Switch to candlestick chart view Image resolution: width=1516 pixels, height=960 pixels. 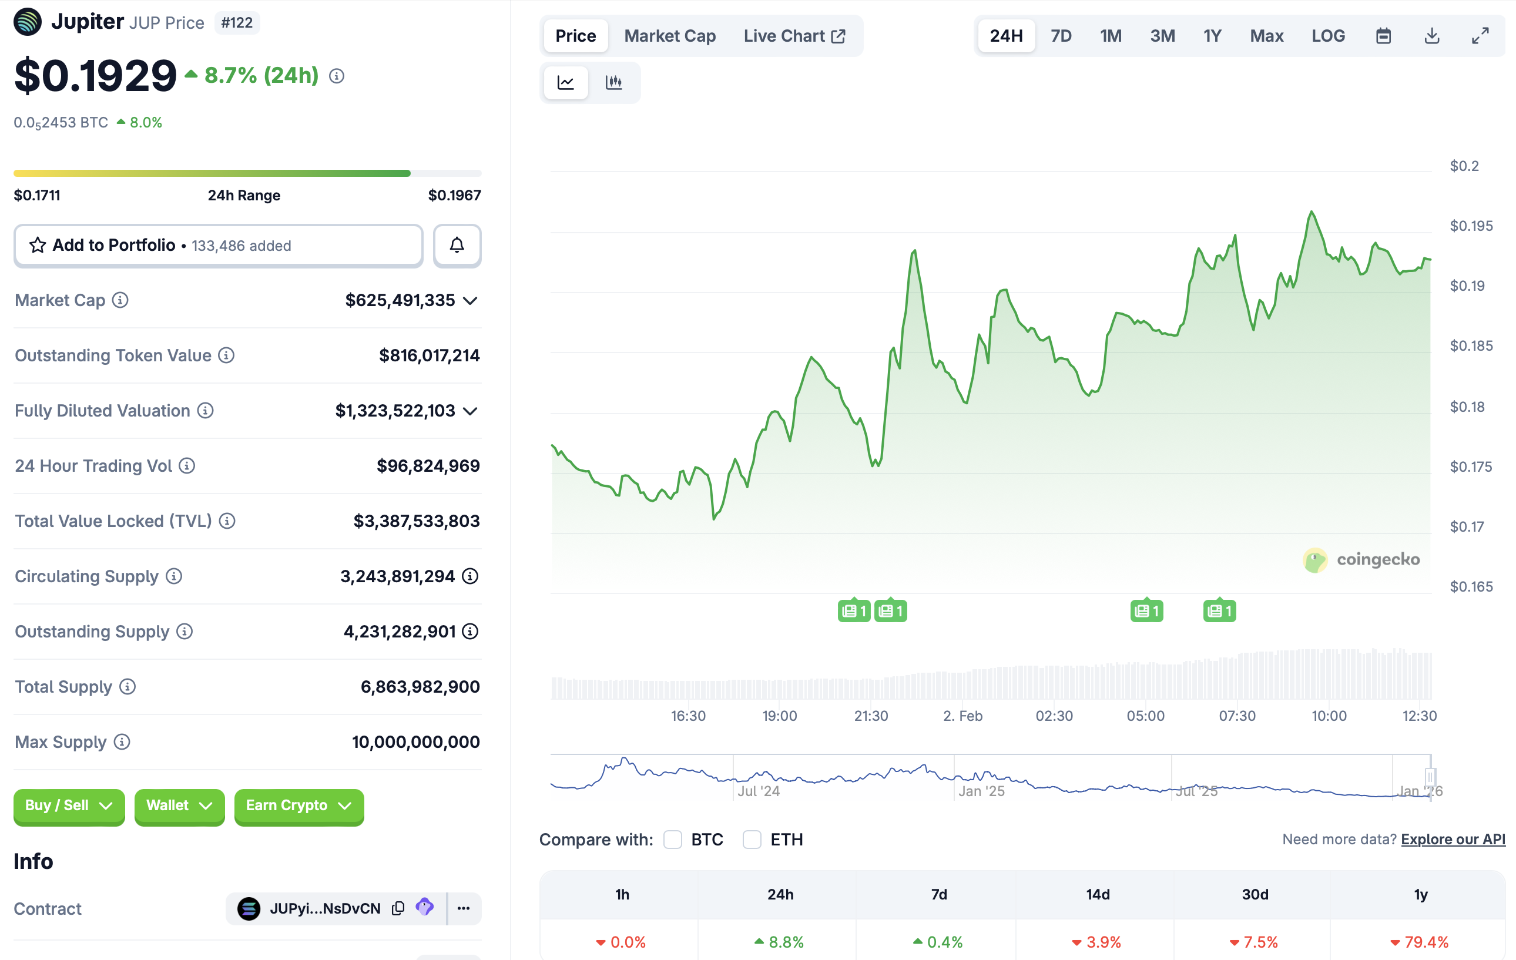615,82
